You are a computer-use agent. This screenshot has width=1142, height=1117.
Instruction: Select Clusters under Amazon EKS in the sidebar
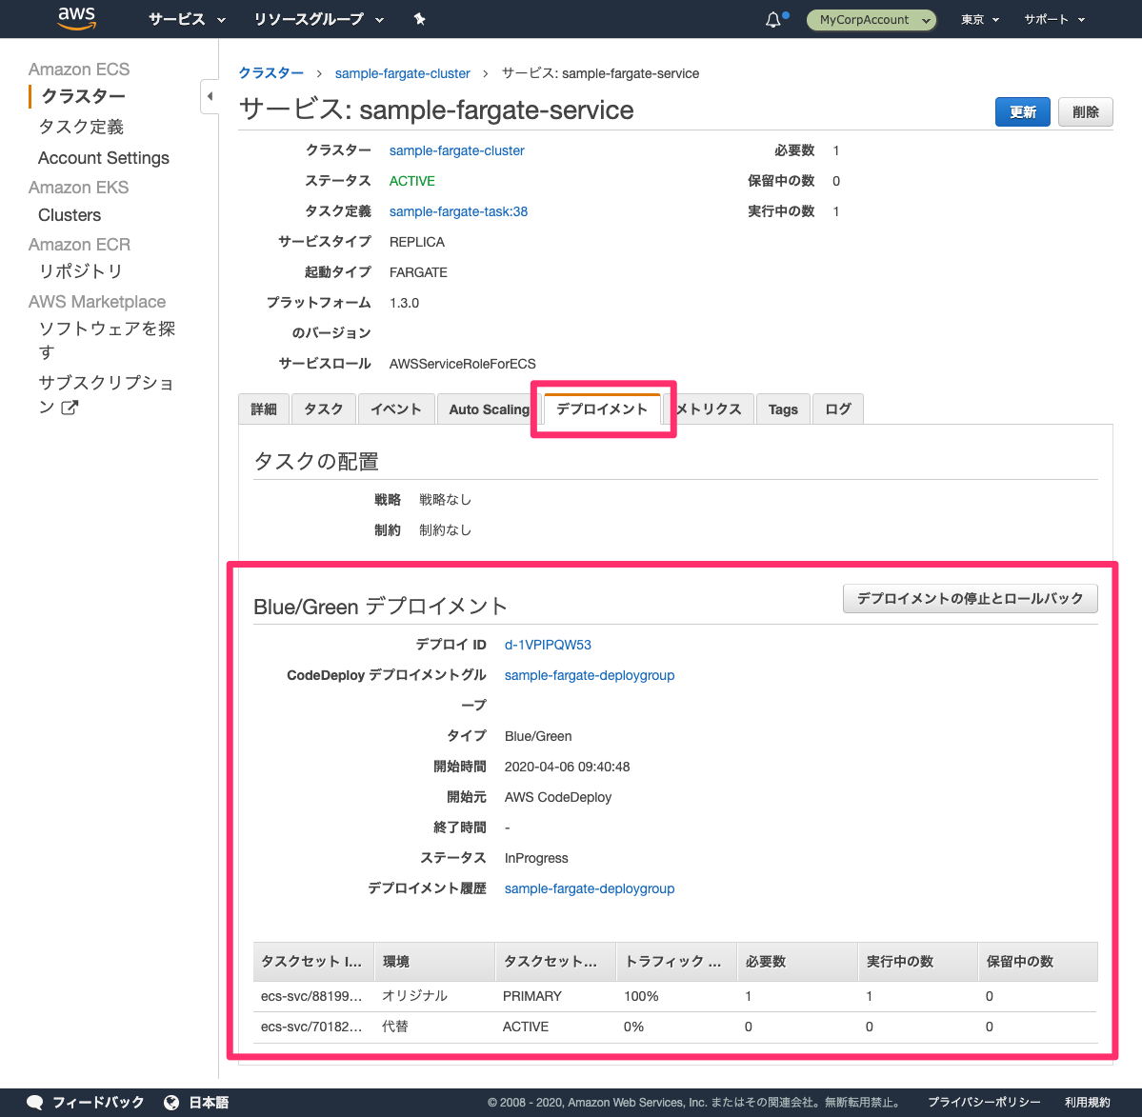[x=69, y=214]
